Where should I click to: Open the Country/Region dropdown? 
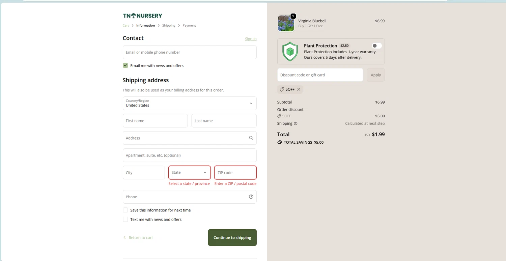click(190, 103)
